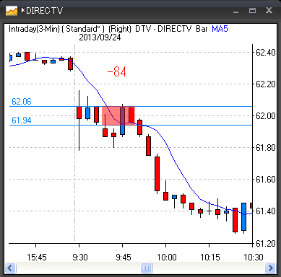Click the 61.80 price axis label
Screen dimensions: 281x277
point(265,148)
